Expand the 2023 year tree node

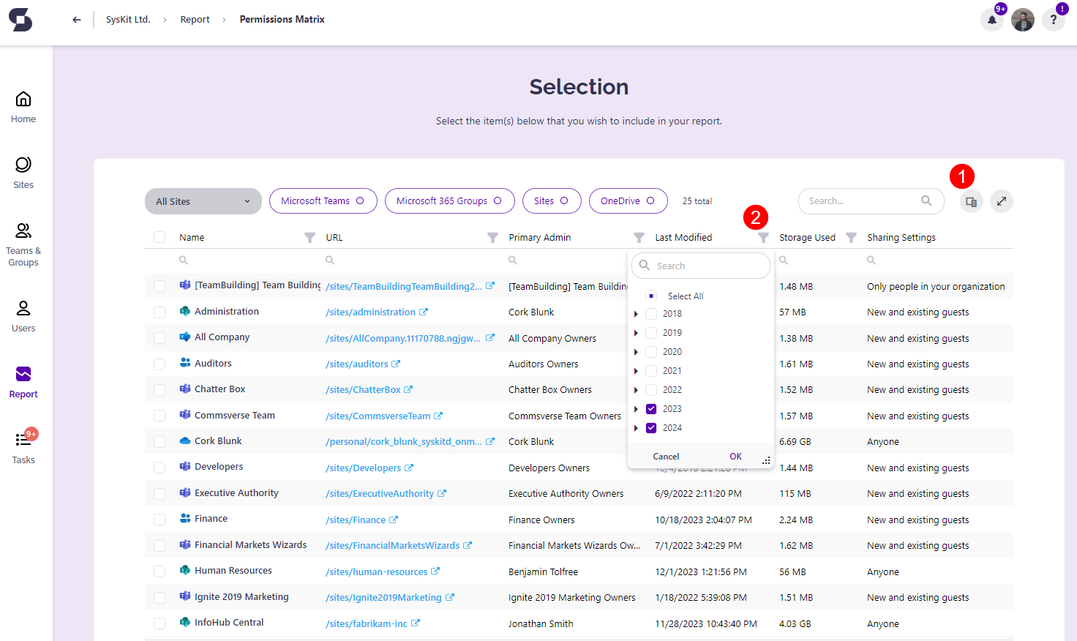click(x=635, y=408)
